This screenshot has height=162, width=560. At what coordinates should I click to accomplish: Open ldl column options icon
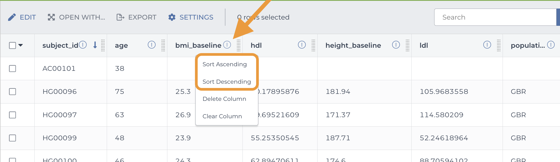tap(487, 45)
